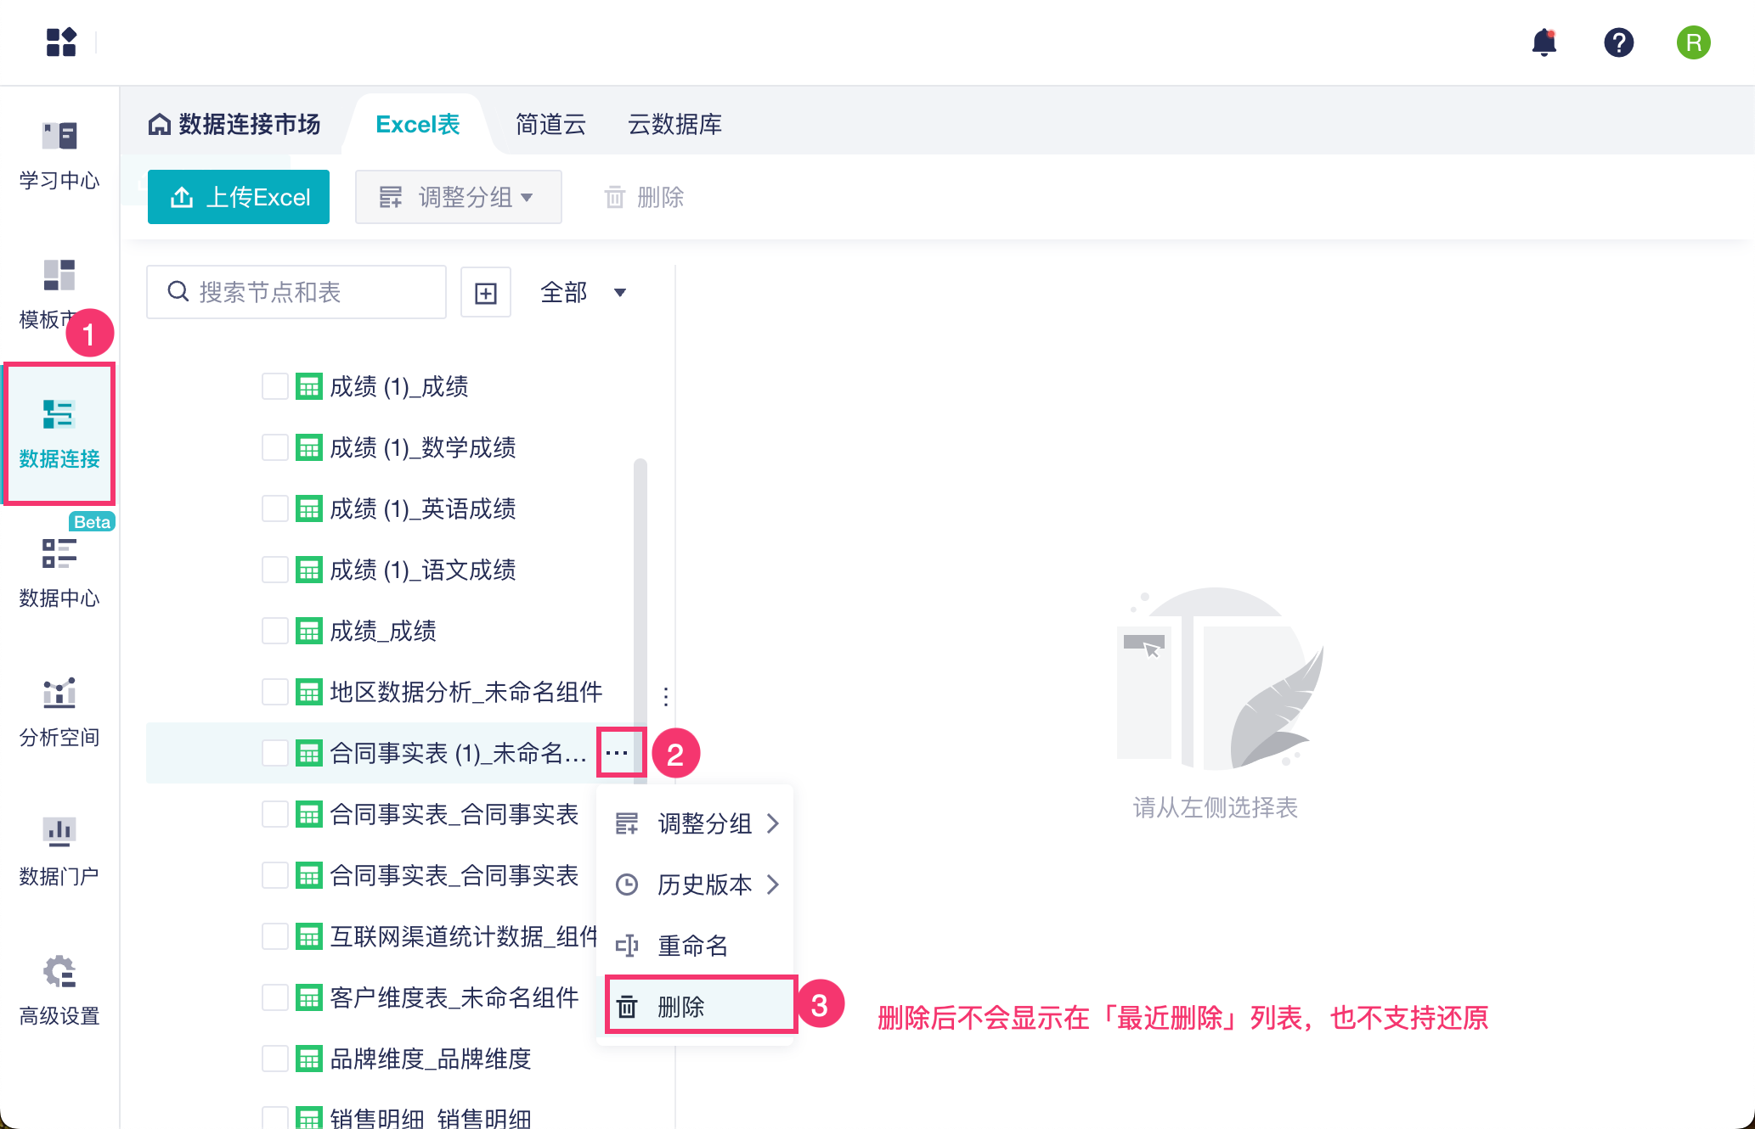Choose 重命名 from the context menu
1755x1129 pixels.
693,946
